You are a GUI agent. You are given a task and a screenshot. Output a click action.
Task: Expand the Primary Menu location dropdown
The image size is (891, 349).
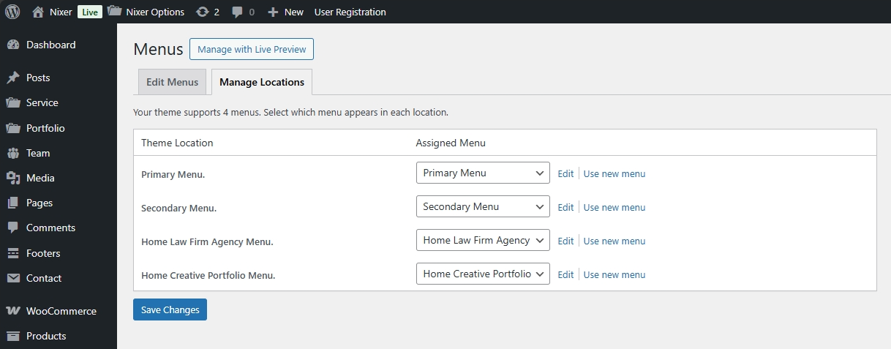pos(483,173)
